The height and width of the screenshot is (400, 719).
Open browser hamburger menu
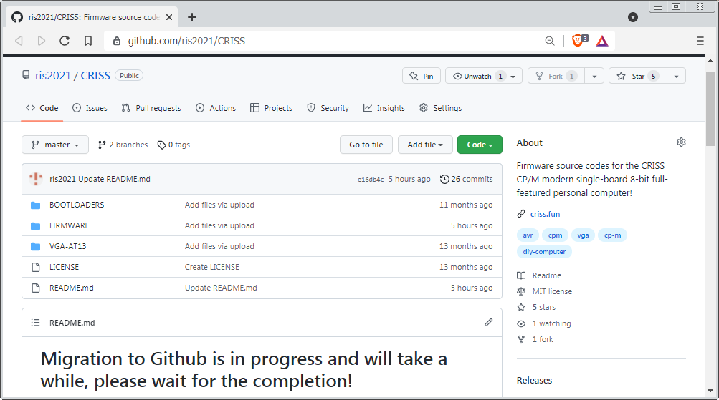(x=700, y=41)
